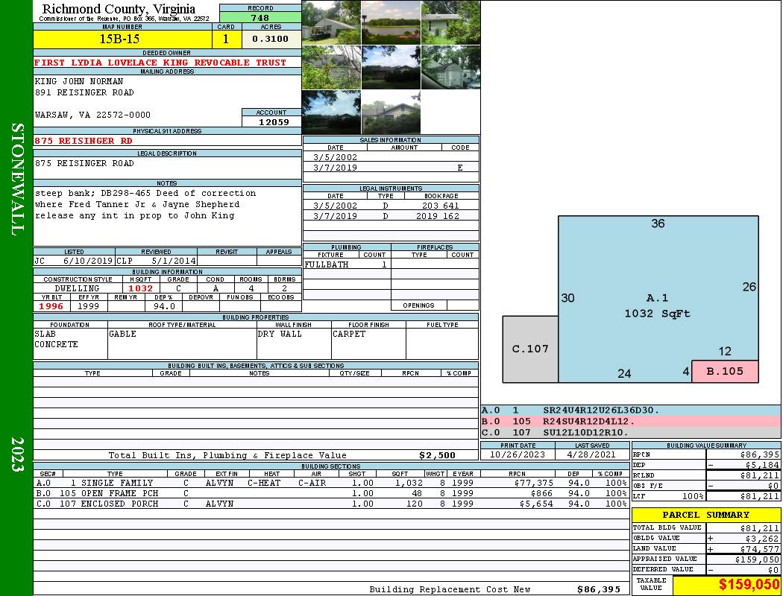
Task: Click the green record number 748
Action: 260,18
